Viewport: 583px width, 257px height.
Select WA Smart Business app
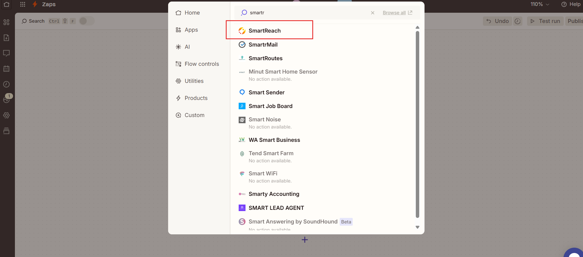[324, 140]
